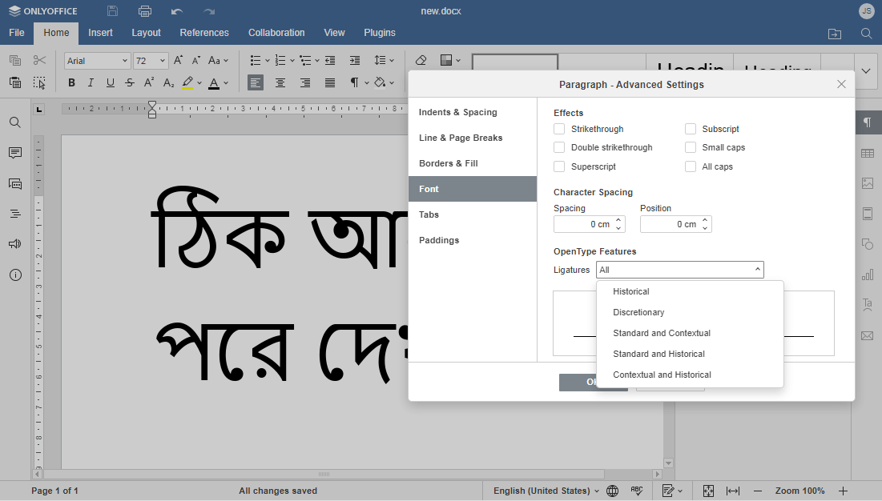Open the Table settings panel on the right
This screenshot has height=501, width=882.
(x=868, y=153)
